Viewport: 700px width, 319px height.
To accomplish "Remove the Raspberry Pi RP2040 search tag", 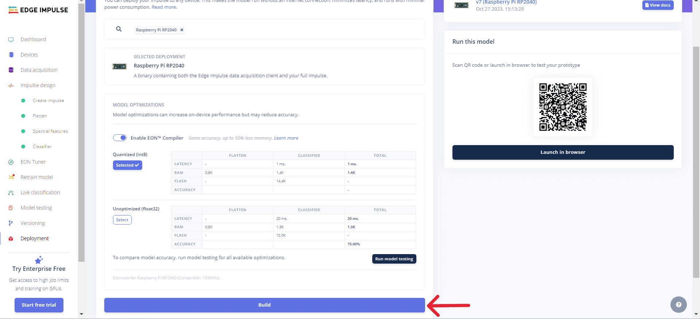I will click(x=182, y=30).
